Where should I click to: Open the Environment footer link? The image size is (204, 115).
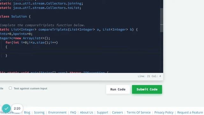pos(57,112)
